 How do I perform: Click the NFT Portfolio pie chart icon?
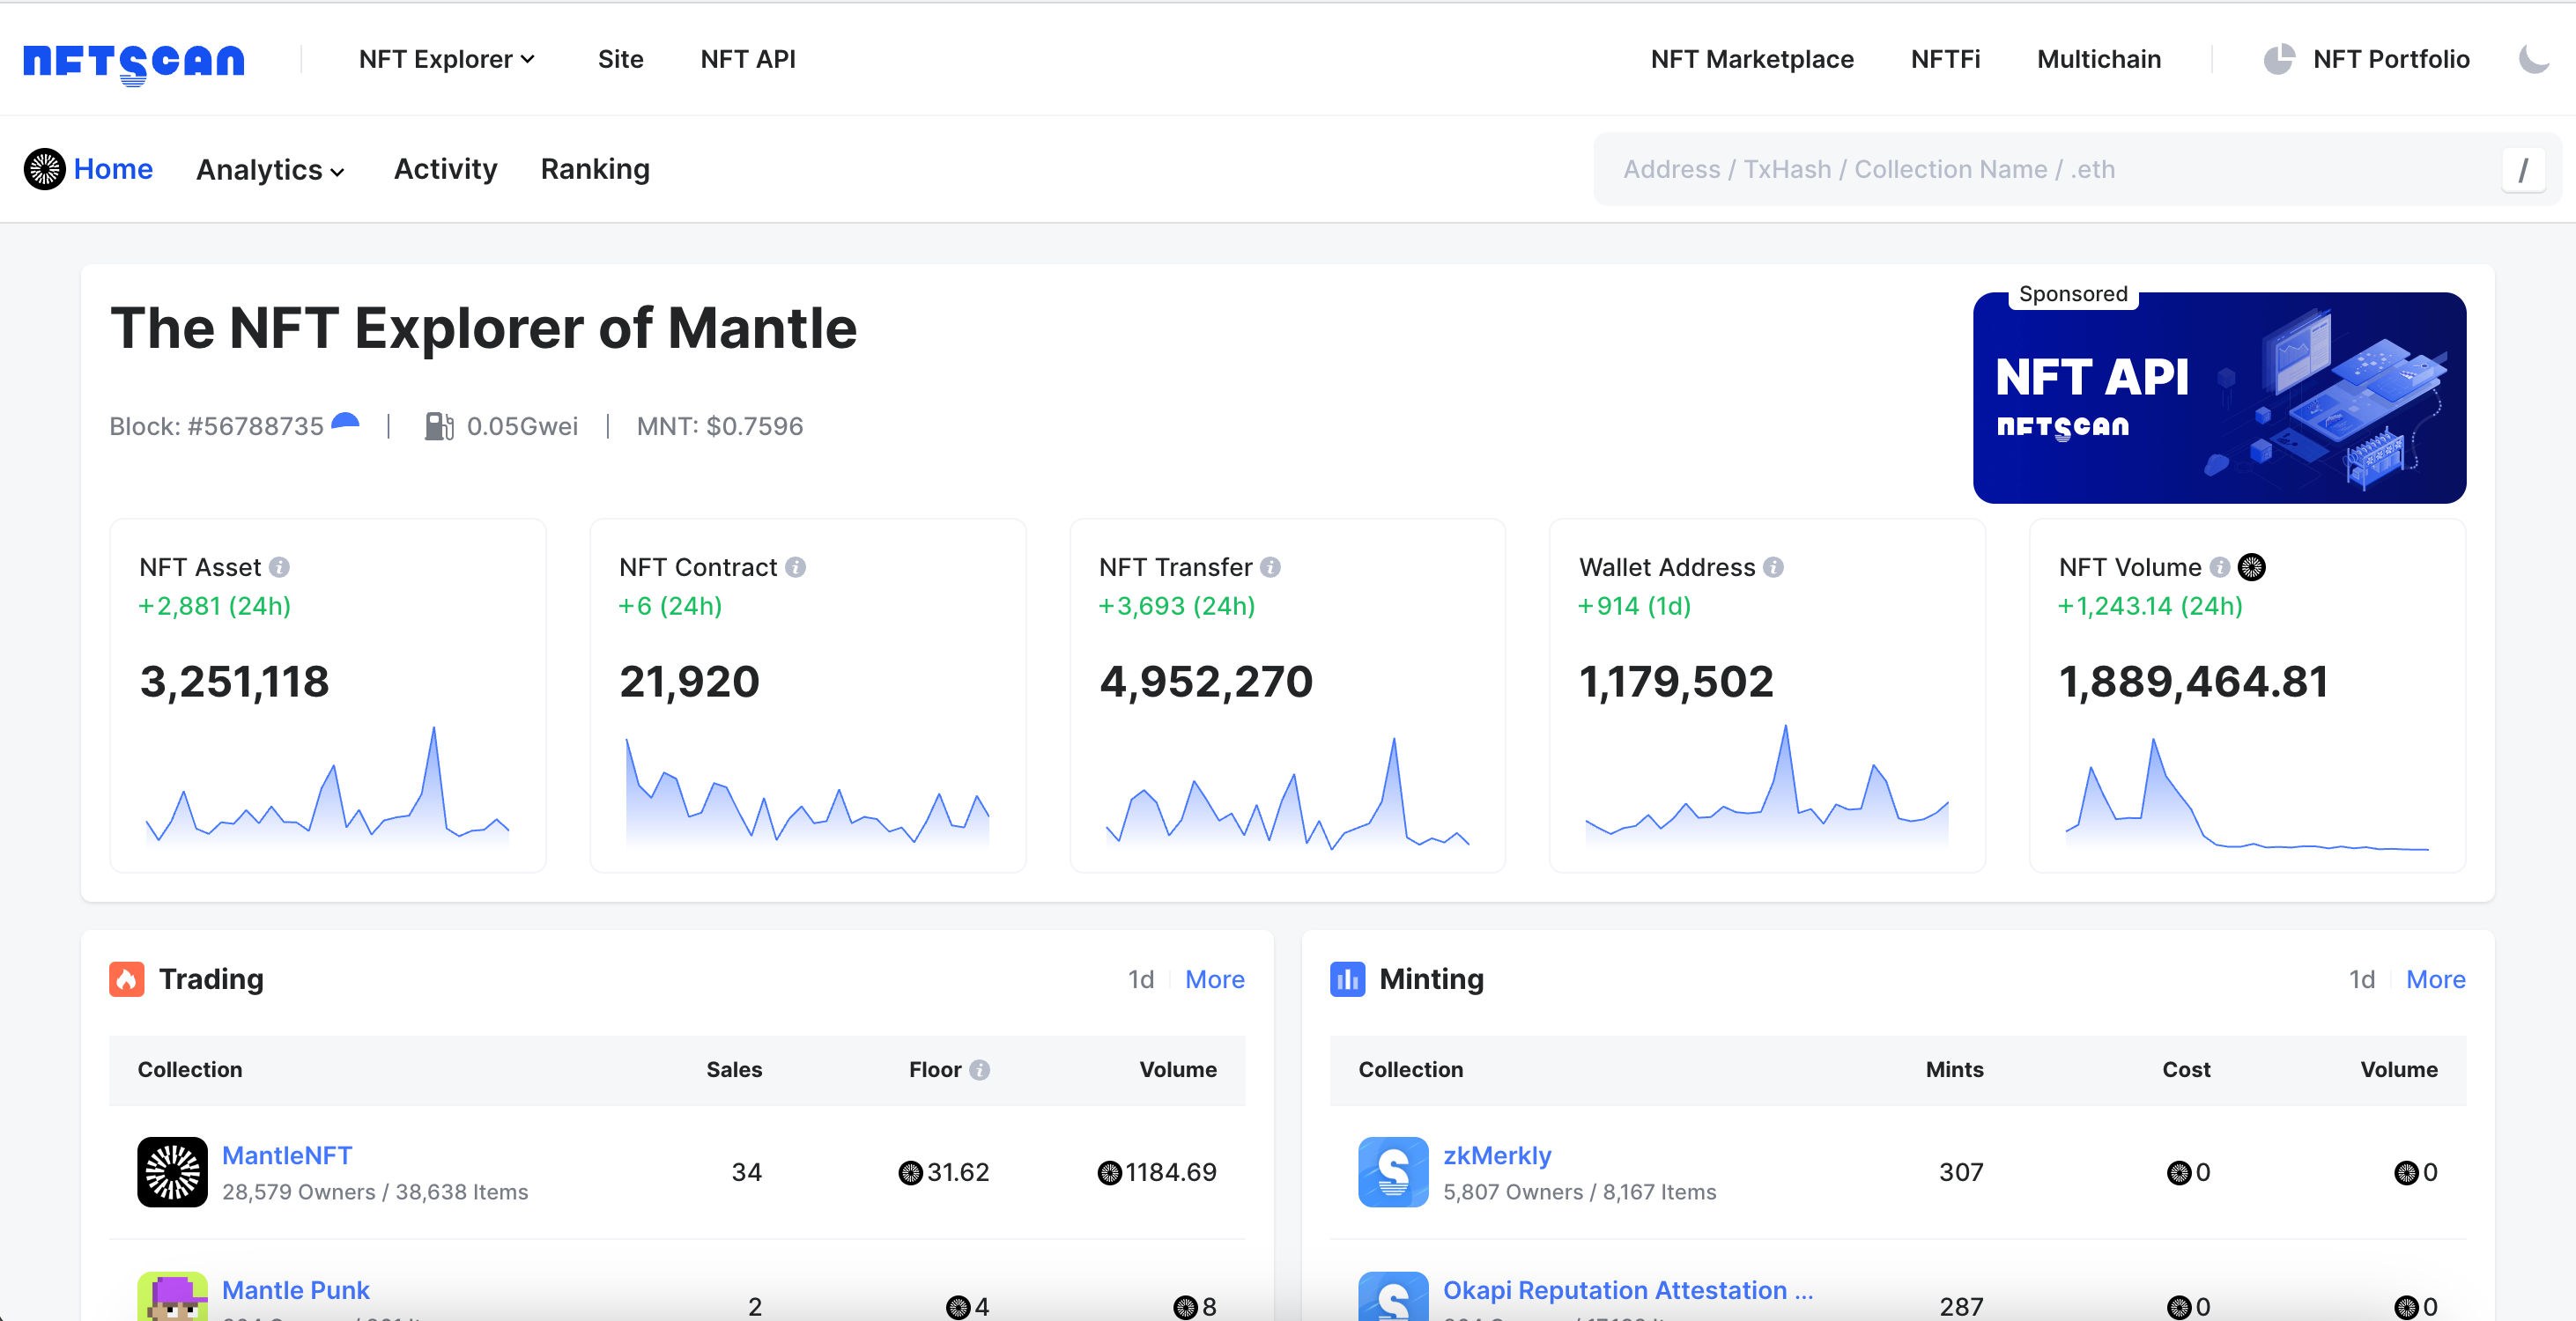pyautogui.click(x=2279, y=59)
